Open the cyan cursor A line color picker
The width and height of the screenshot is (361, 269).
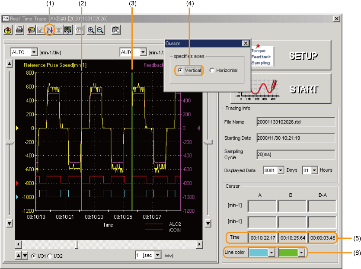click(x=272, y=252)
